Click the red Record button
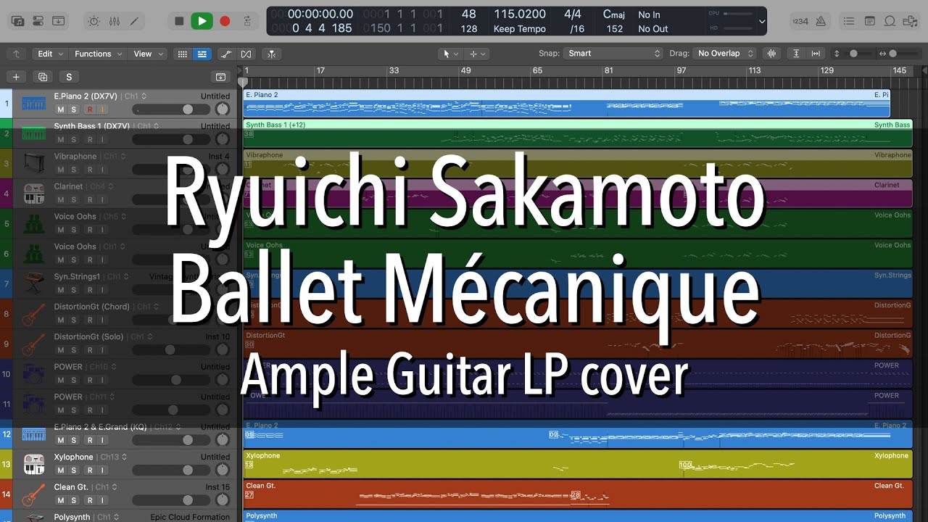The width and height of the screenshot is (928, 522). (225, 21)
